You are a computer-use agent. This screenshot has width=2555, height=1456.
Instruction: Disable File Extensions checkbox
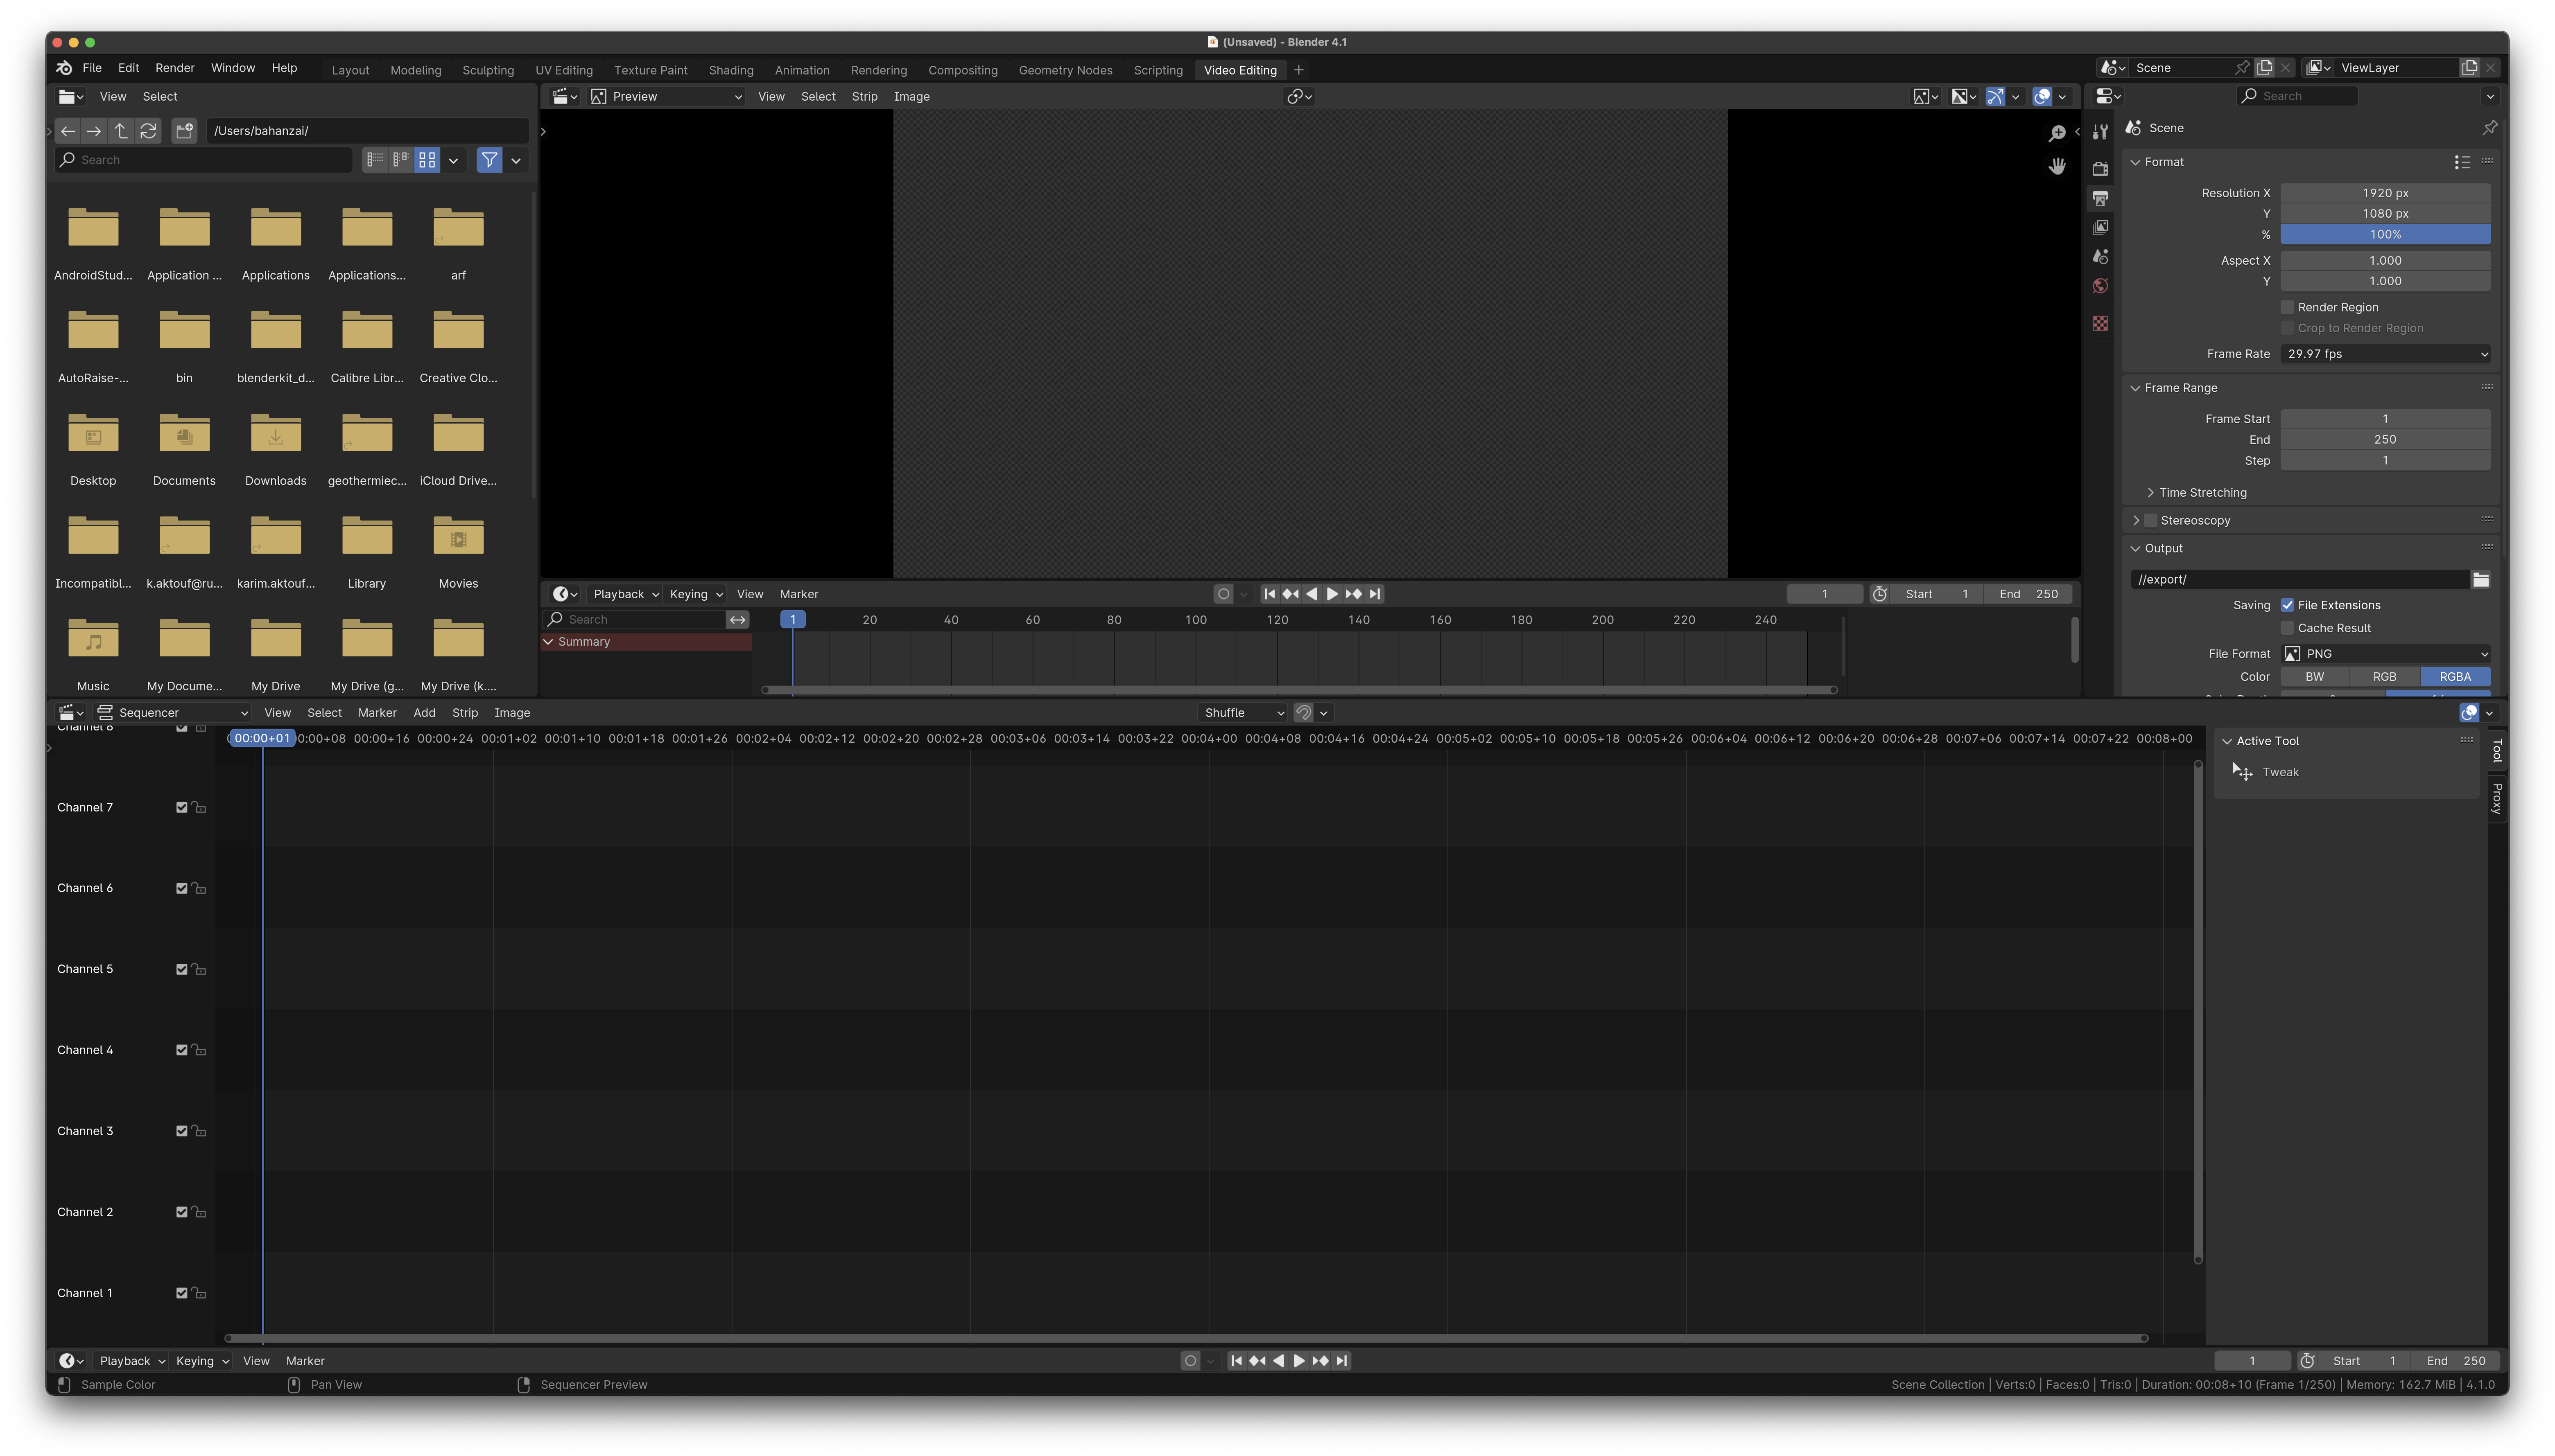(x=2287, y=605)
